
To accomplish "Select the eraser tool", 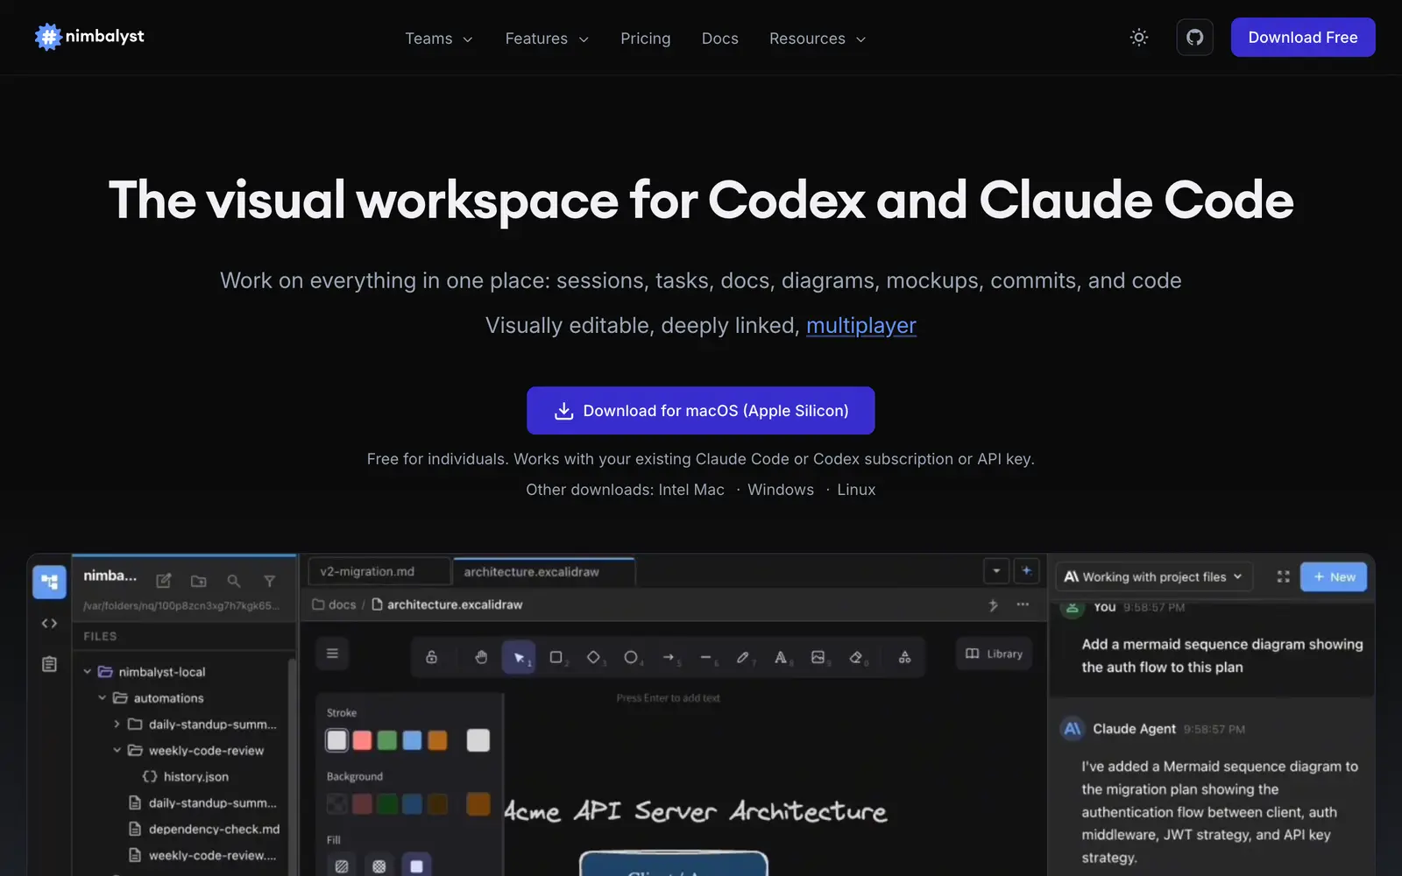I will pyautogui.click(x=856, y=657).
